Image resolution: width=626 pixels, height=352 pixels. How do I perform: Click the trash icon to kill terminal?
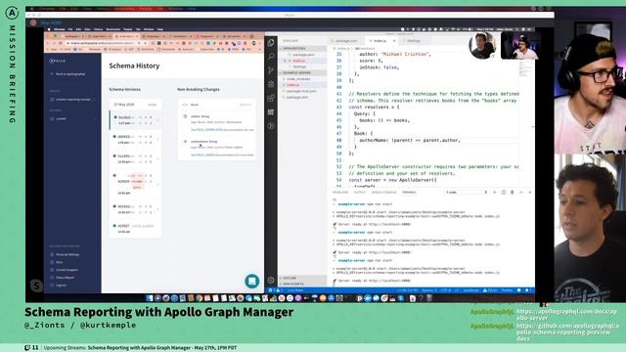pos(513,193)
